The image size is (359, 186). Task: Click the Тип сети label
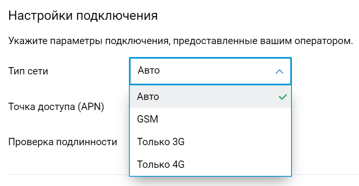point(28,71)
